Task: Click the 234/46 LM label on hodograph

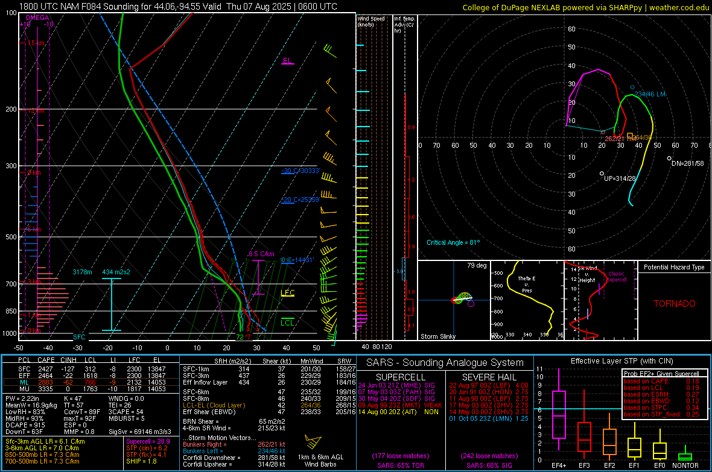Action: pyautogui.click(x=650, y=95)
